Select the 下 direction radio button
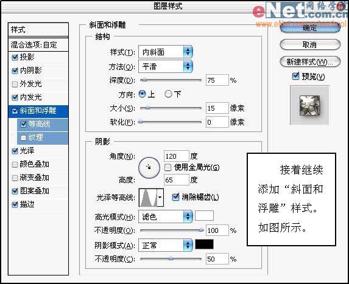The image size is (349, 284). [x=168, y=94]
